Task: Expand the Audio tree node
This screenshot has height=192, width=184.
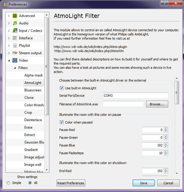Action: tap(9, 23)
